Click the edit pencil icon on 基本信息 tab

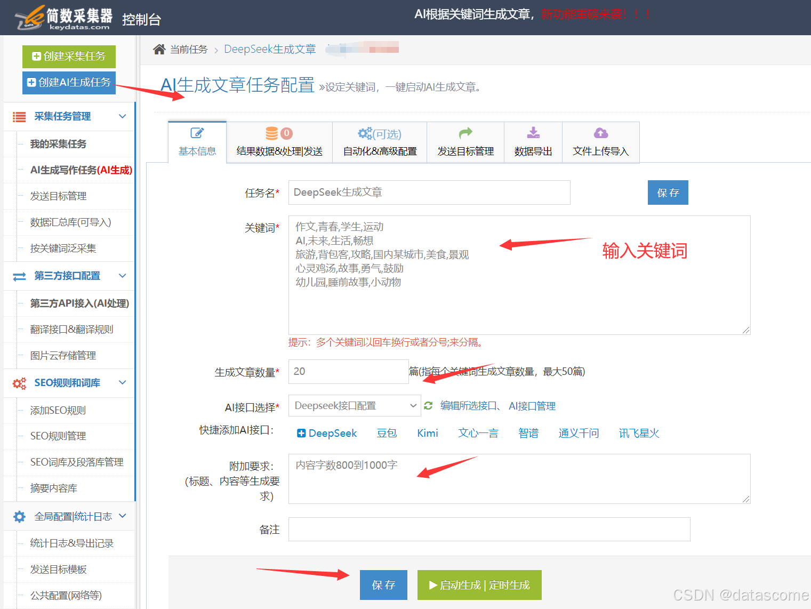click(197, 133)
